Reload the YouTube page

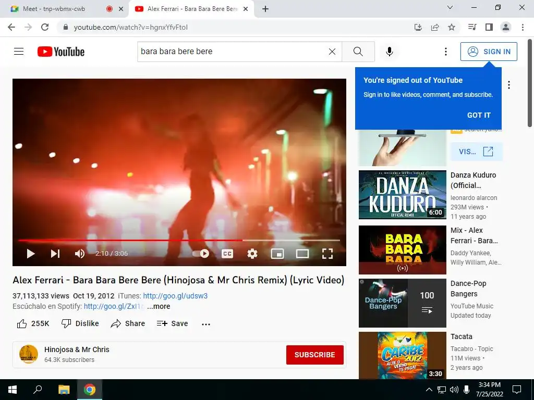point(45,27)
